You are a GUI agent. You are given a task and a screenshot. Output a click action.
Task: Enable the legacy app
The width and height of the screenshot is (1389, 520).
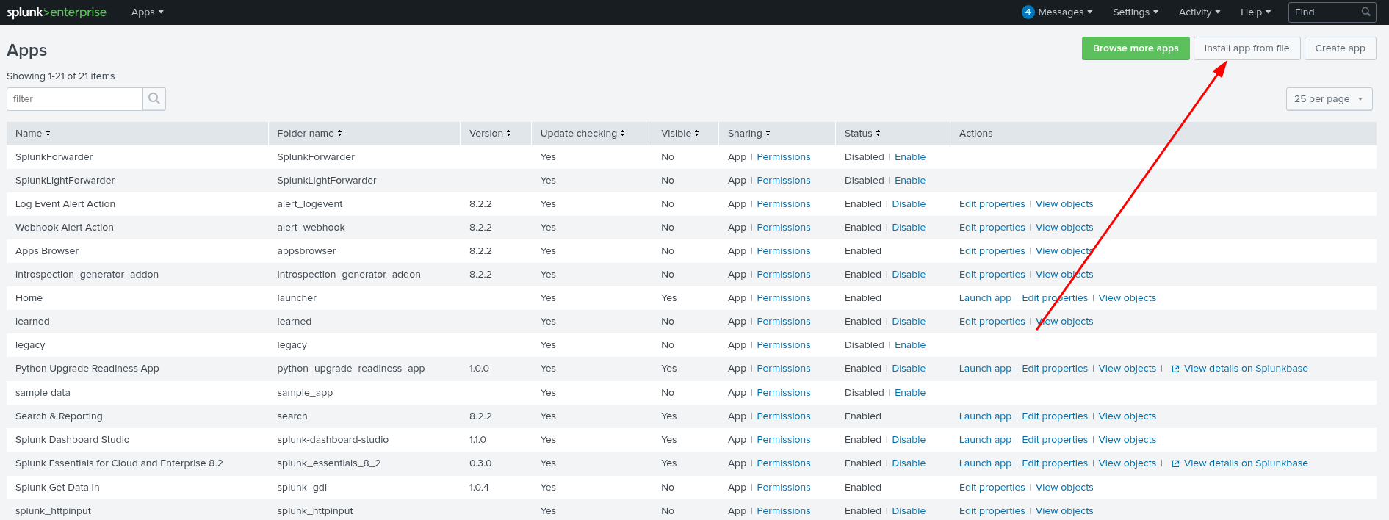coord(909,345)
